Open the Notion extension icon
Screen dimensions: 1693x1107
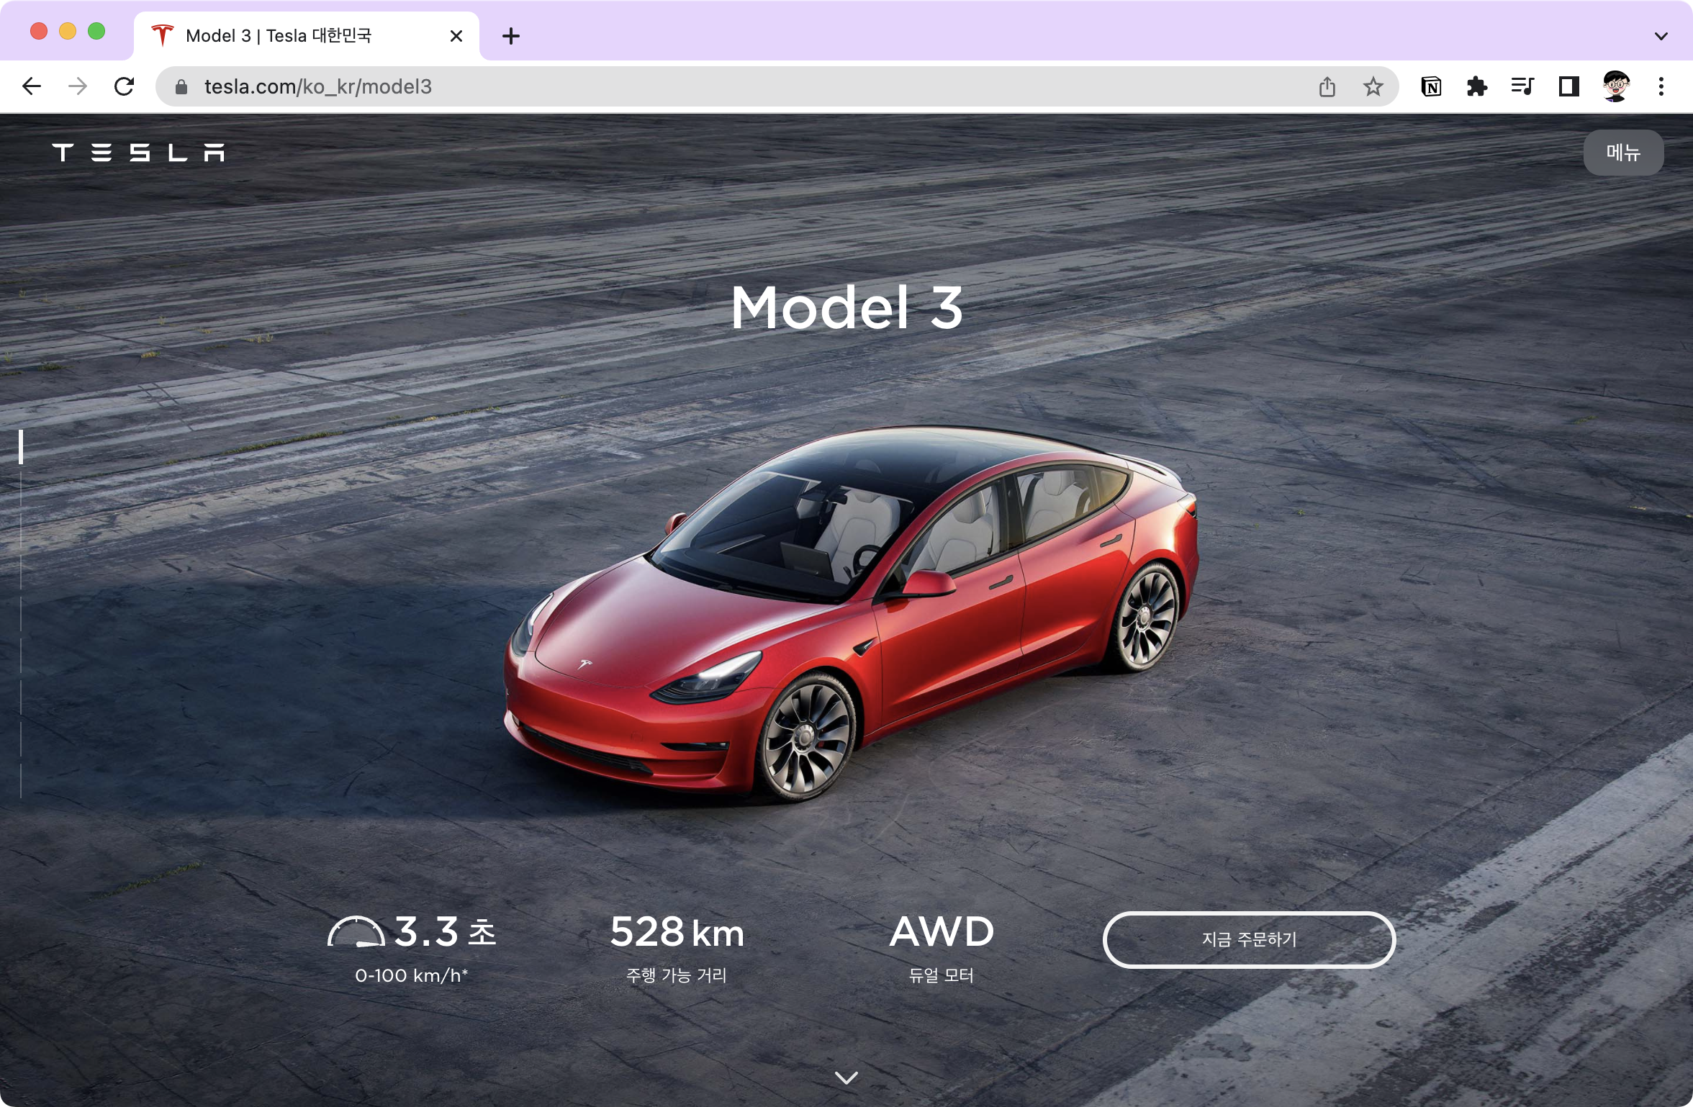point(1431,87)
